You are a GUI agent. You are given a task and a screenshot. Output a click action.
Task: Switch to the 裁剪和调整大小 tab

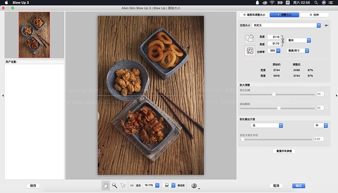point(254,15)
